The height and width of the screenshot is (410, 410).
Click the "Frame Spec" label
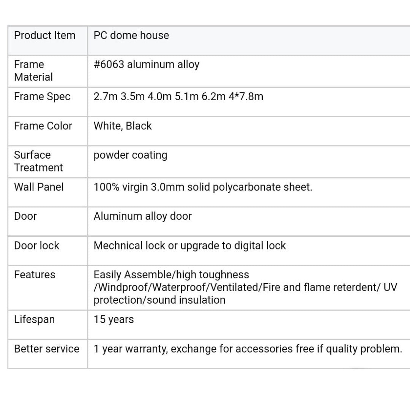point(42,97)
